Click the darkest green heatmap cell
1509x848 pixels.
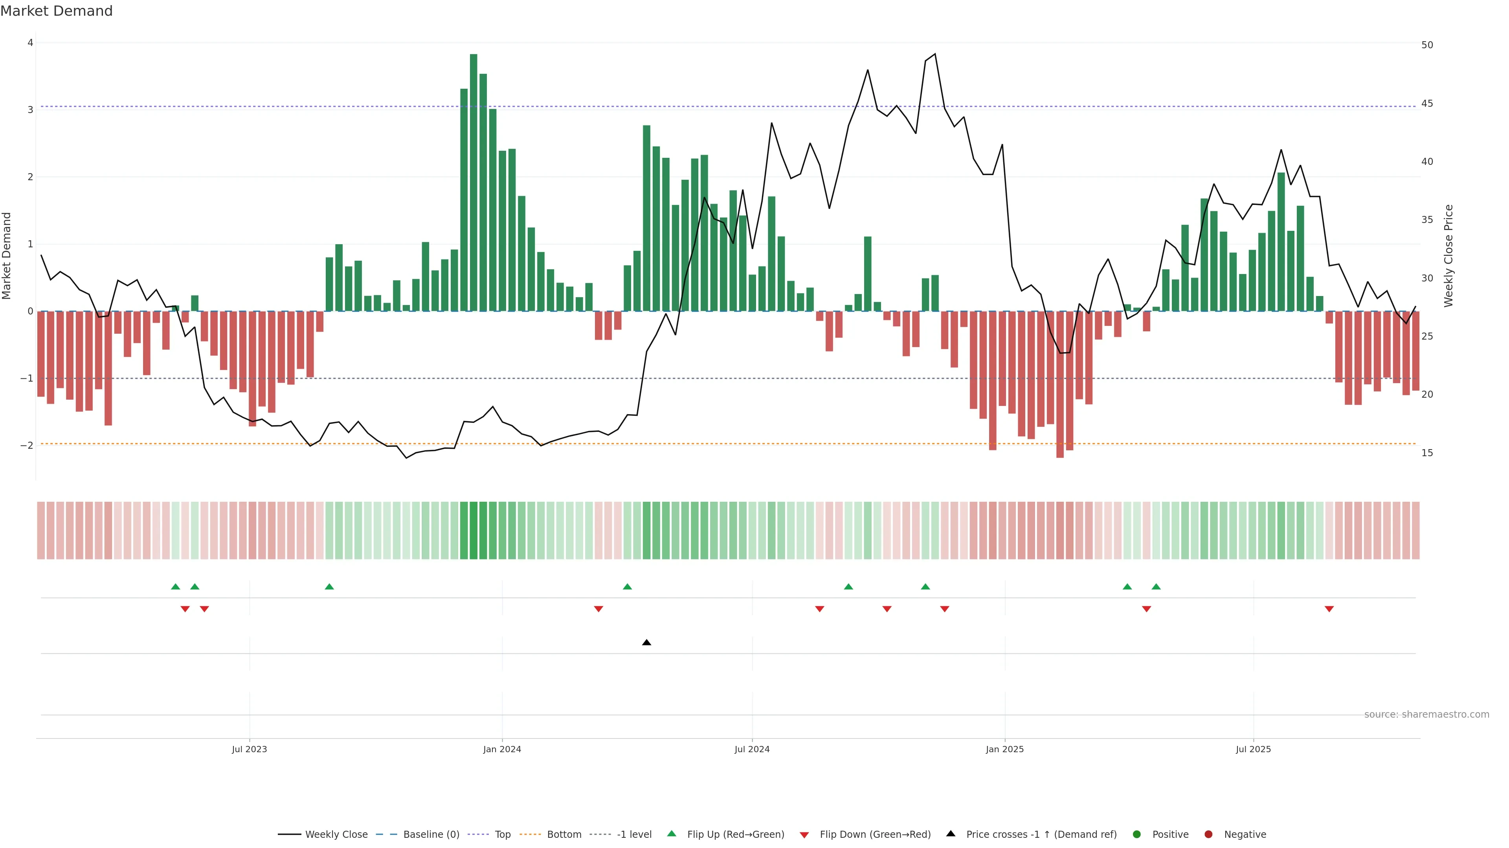pos(473,530)
